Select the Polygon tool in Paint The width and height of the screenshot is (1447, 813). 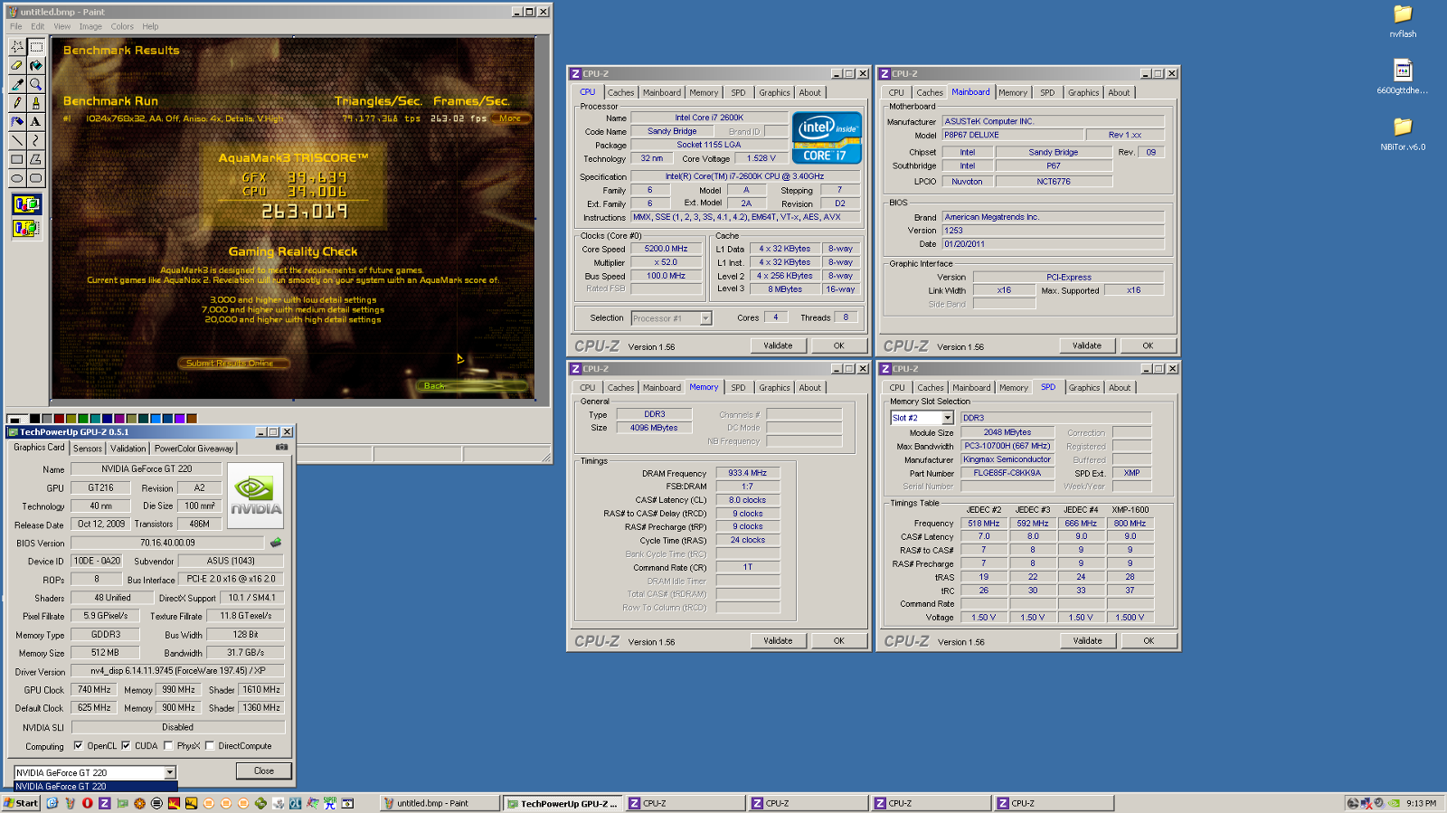click(36, 159)
